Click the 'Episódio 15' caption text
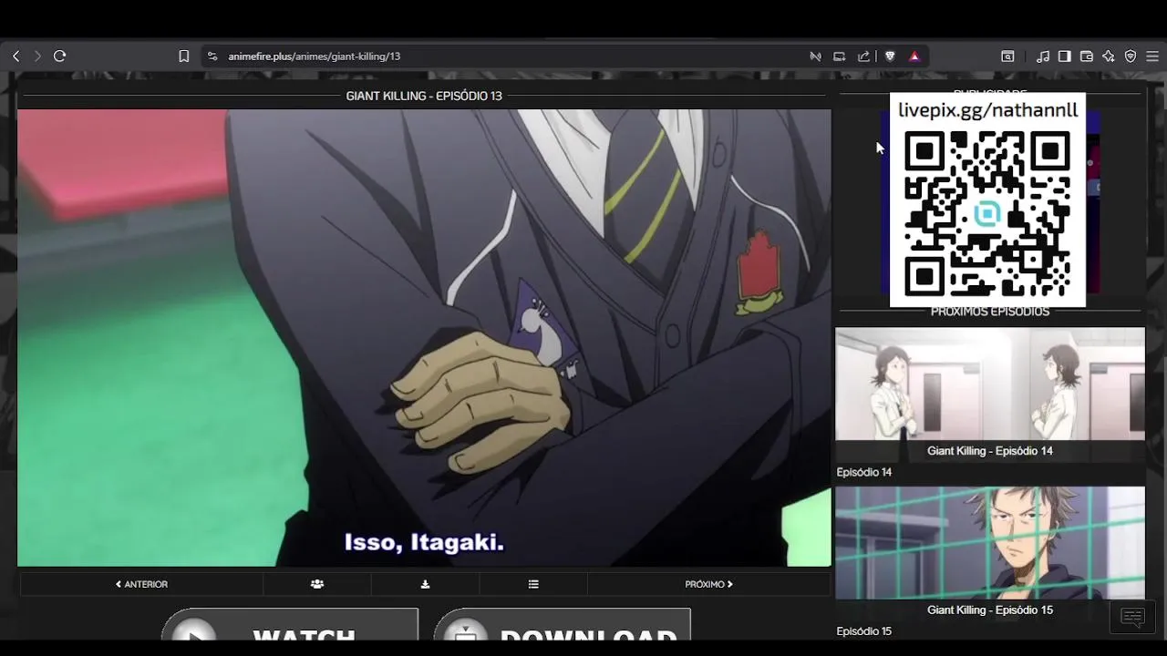This screenshot has width=1167, height=656. 864,631
